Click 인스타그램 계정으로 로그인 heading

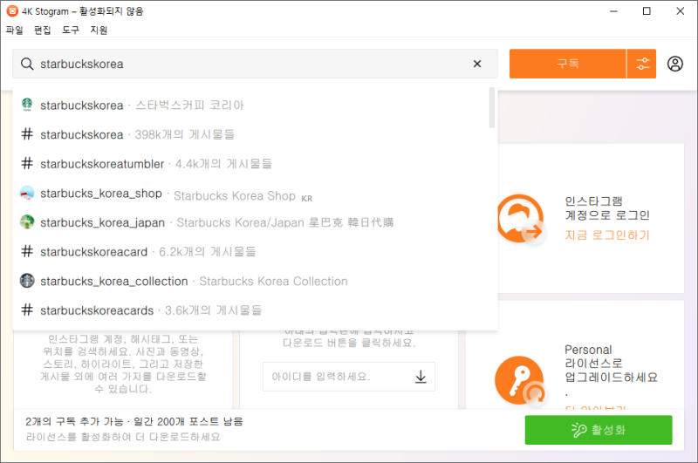click(607, 208)
